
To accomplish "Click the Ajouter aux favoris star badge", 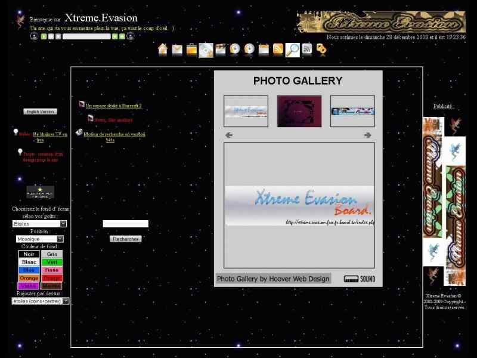I will tap(40, 192).
